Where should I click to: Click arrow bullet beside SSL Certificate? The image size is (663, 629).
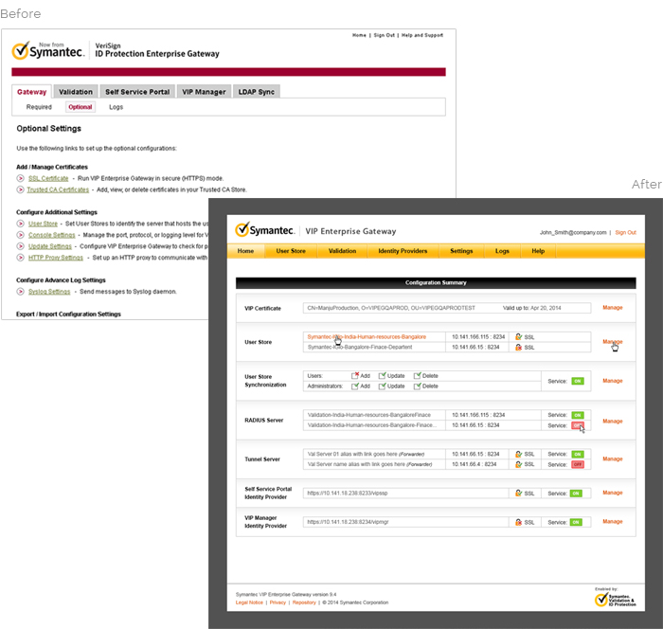point(20,178)
